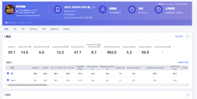This screenshot has height=99, width=197.
Task: Click the creator user profile icon
Action: [x=103, y=9]
